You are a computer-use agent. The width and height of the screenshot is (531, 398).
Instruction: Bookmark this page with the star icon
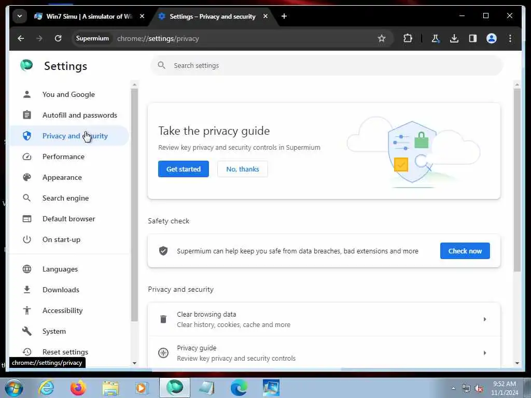(382, 38)
